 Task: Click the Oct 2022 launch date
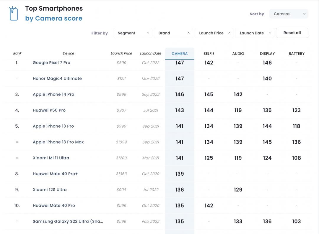(151, 63)
